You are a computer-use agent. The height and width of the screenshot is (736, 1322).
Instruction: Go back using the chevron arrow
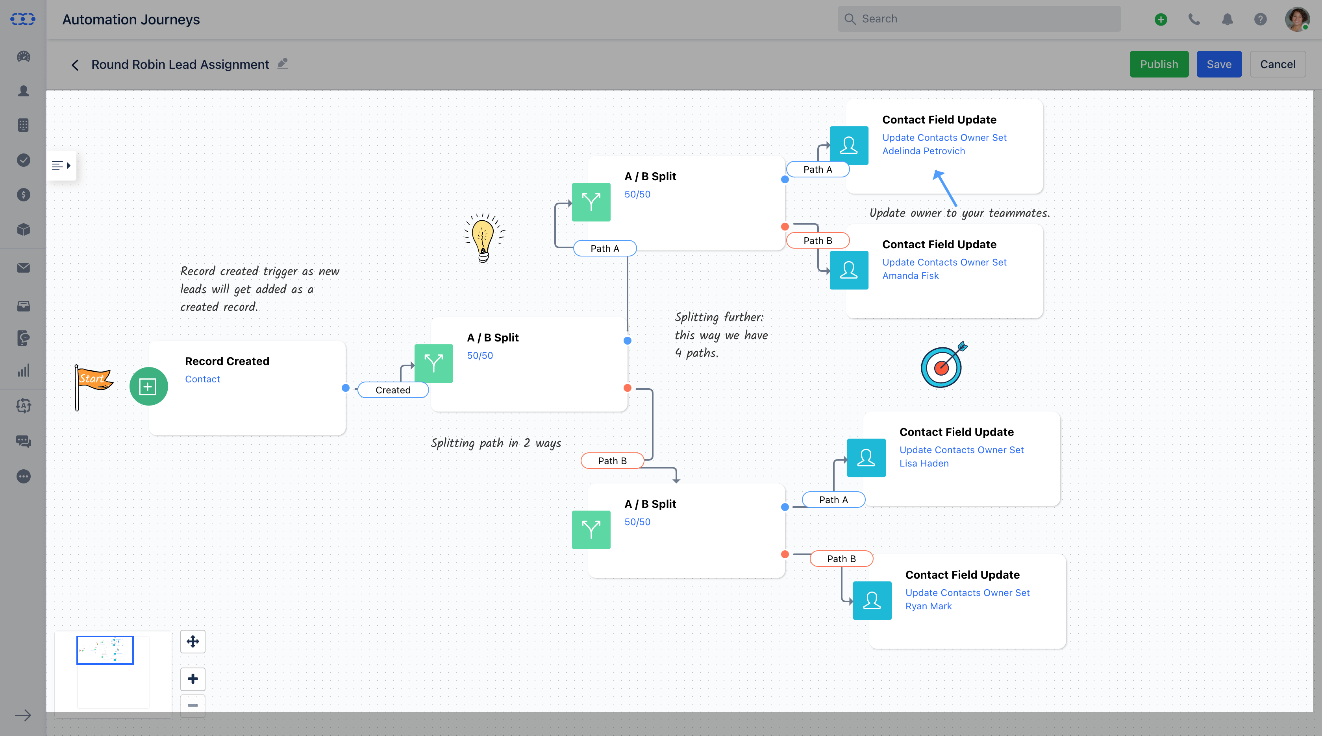(76, 65)
